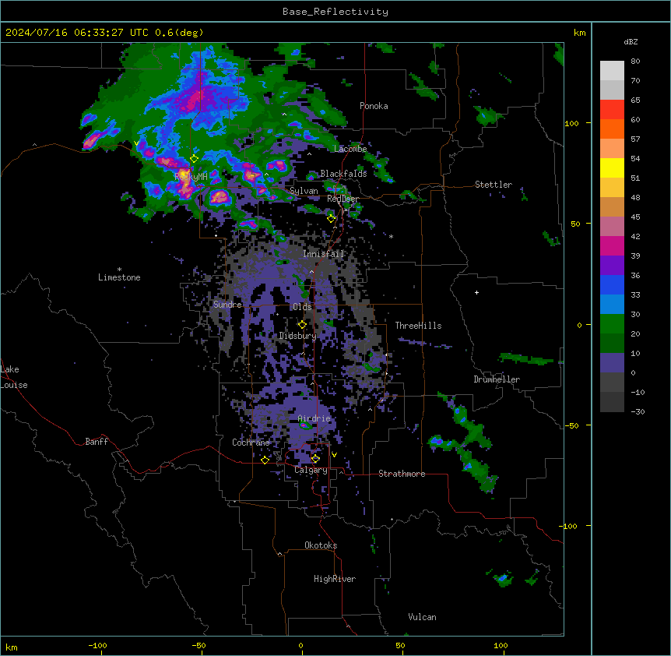Screen dimensions: 671x656
Task: Click the royal blue 33-36 dBZ legend swatch
Action: (x=612, y=284)
